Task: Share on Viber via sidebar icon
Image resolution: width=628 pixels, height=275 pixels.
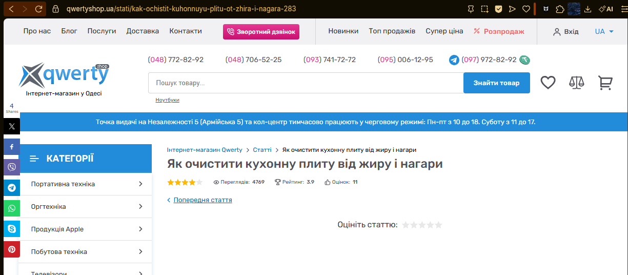Action: pos(12,167)
